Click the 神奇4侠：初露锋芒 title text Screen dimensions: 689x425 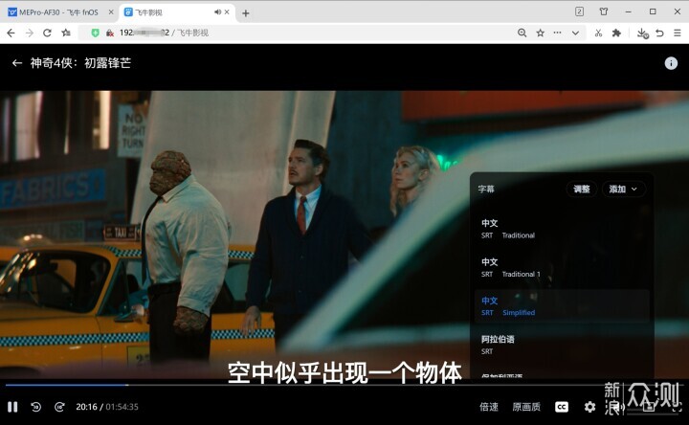pyautogui.click(x=80, y=63)
